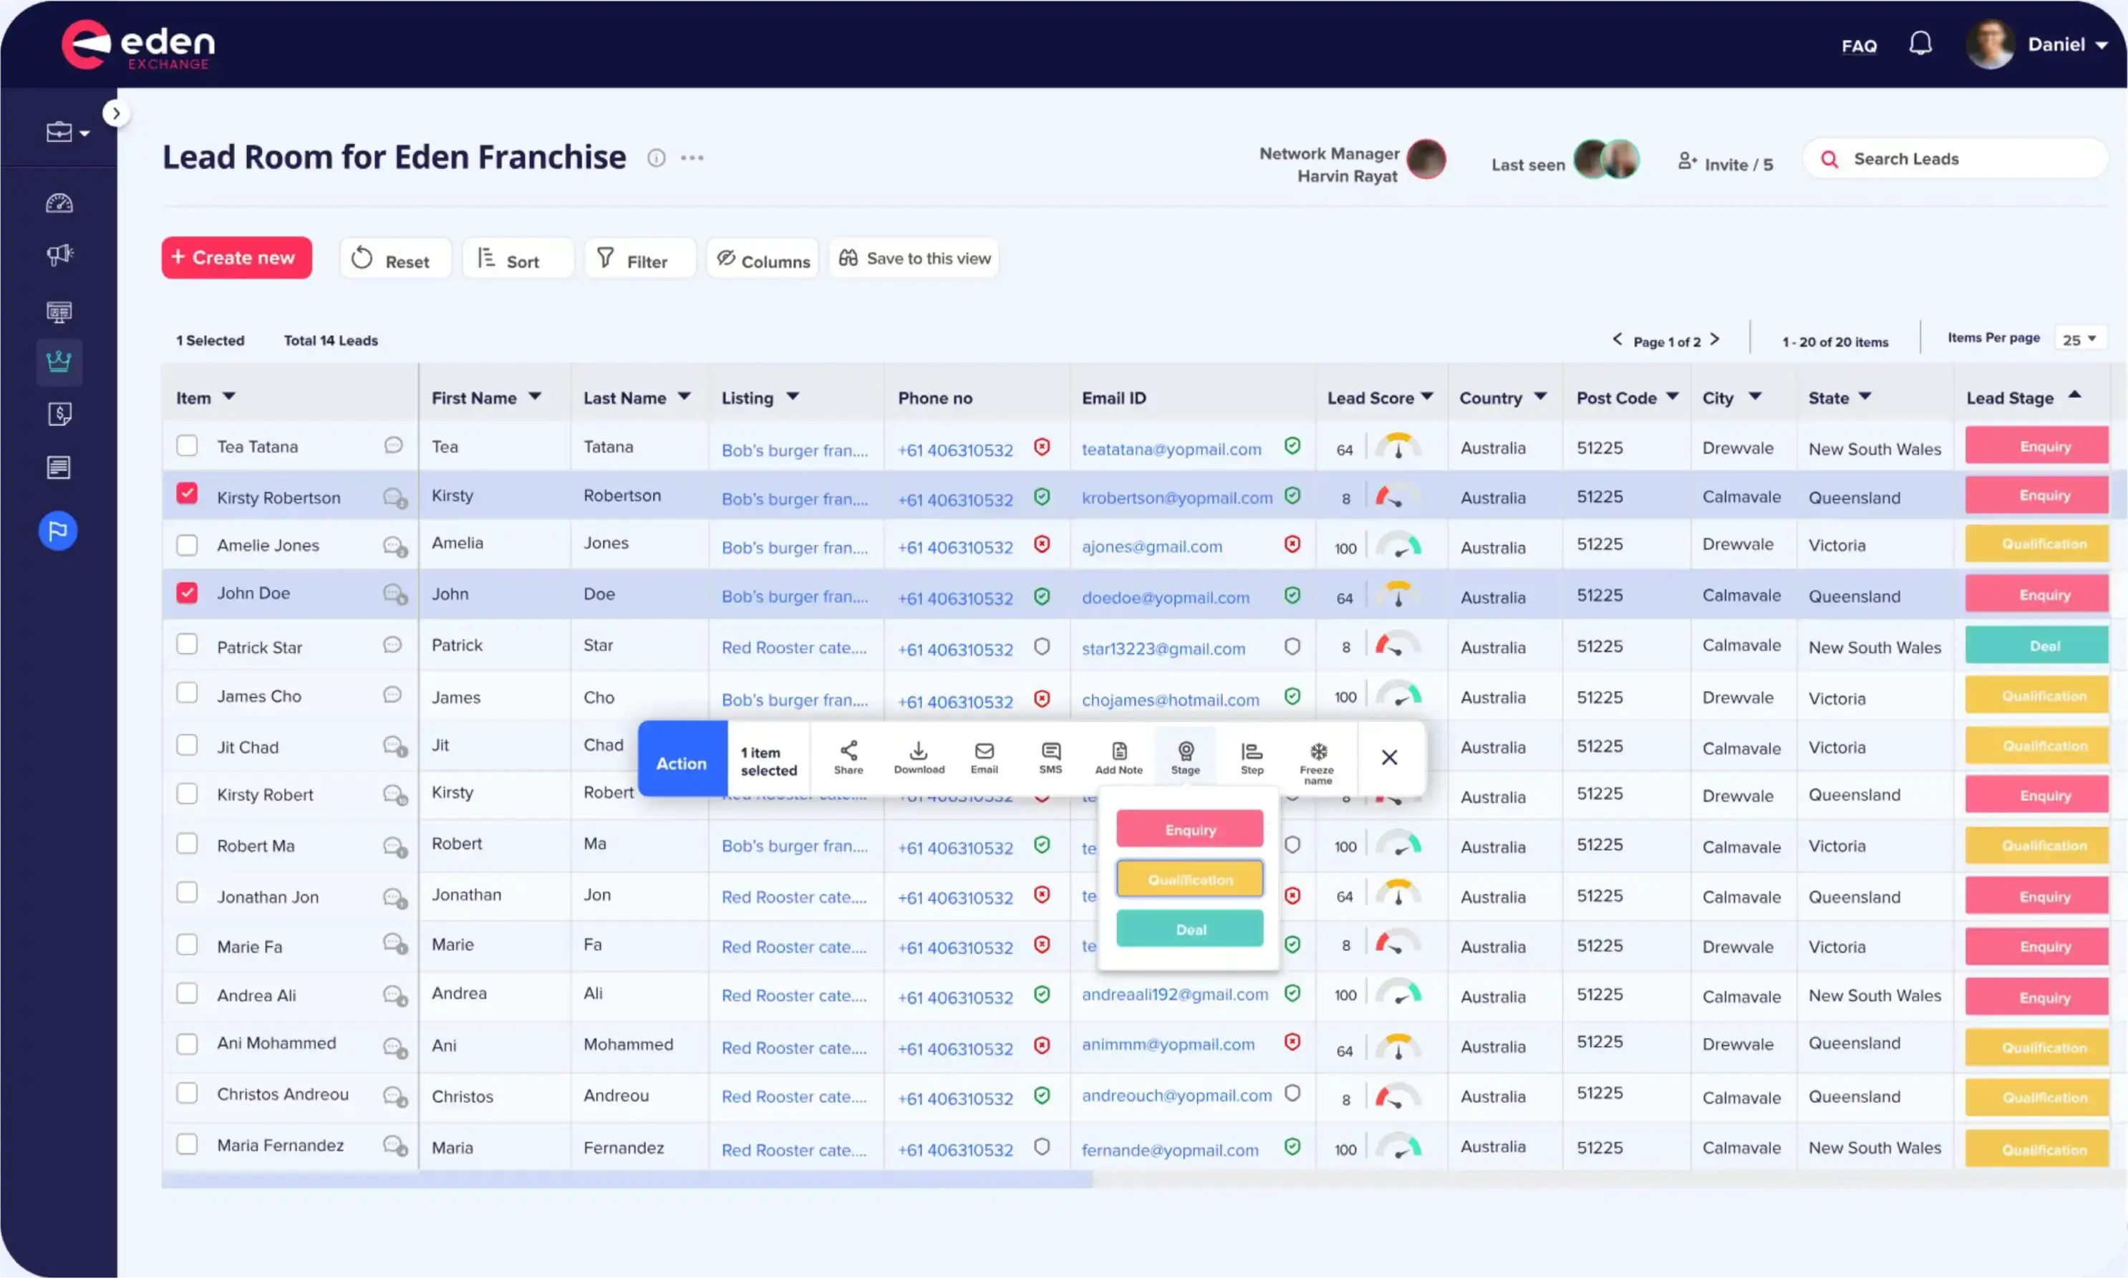Click the megaphone campaigns icon in sidebar
Viewport: 2128px width, 1279px height.
point(58,255)
